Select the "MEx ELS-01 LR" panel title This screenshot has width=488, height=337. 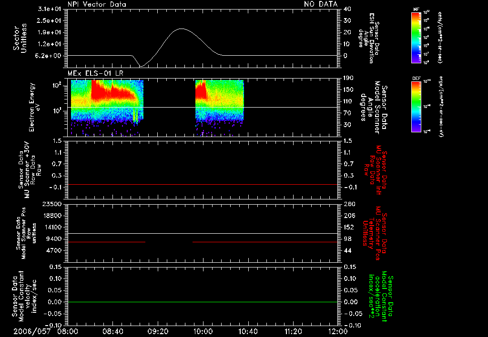(95, 73)
